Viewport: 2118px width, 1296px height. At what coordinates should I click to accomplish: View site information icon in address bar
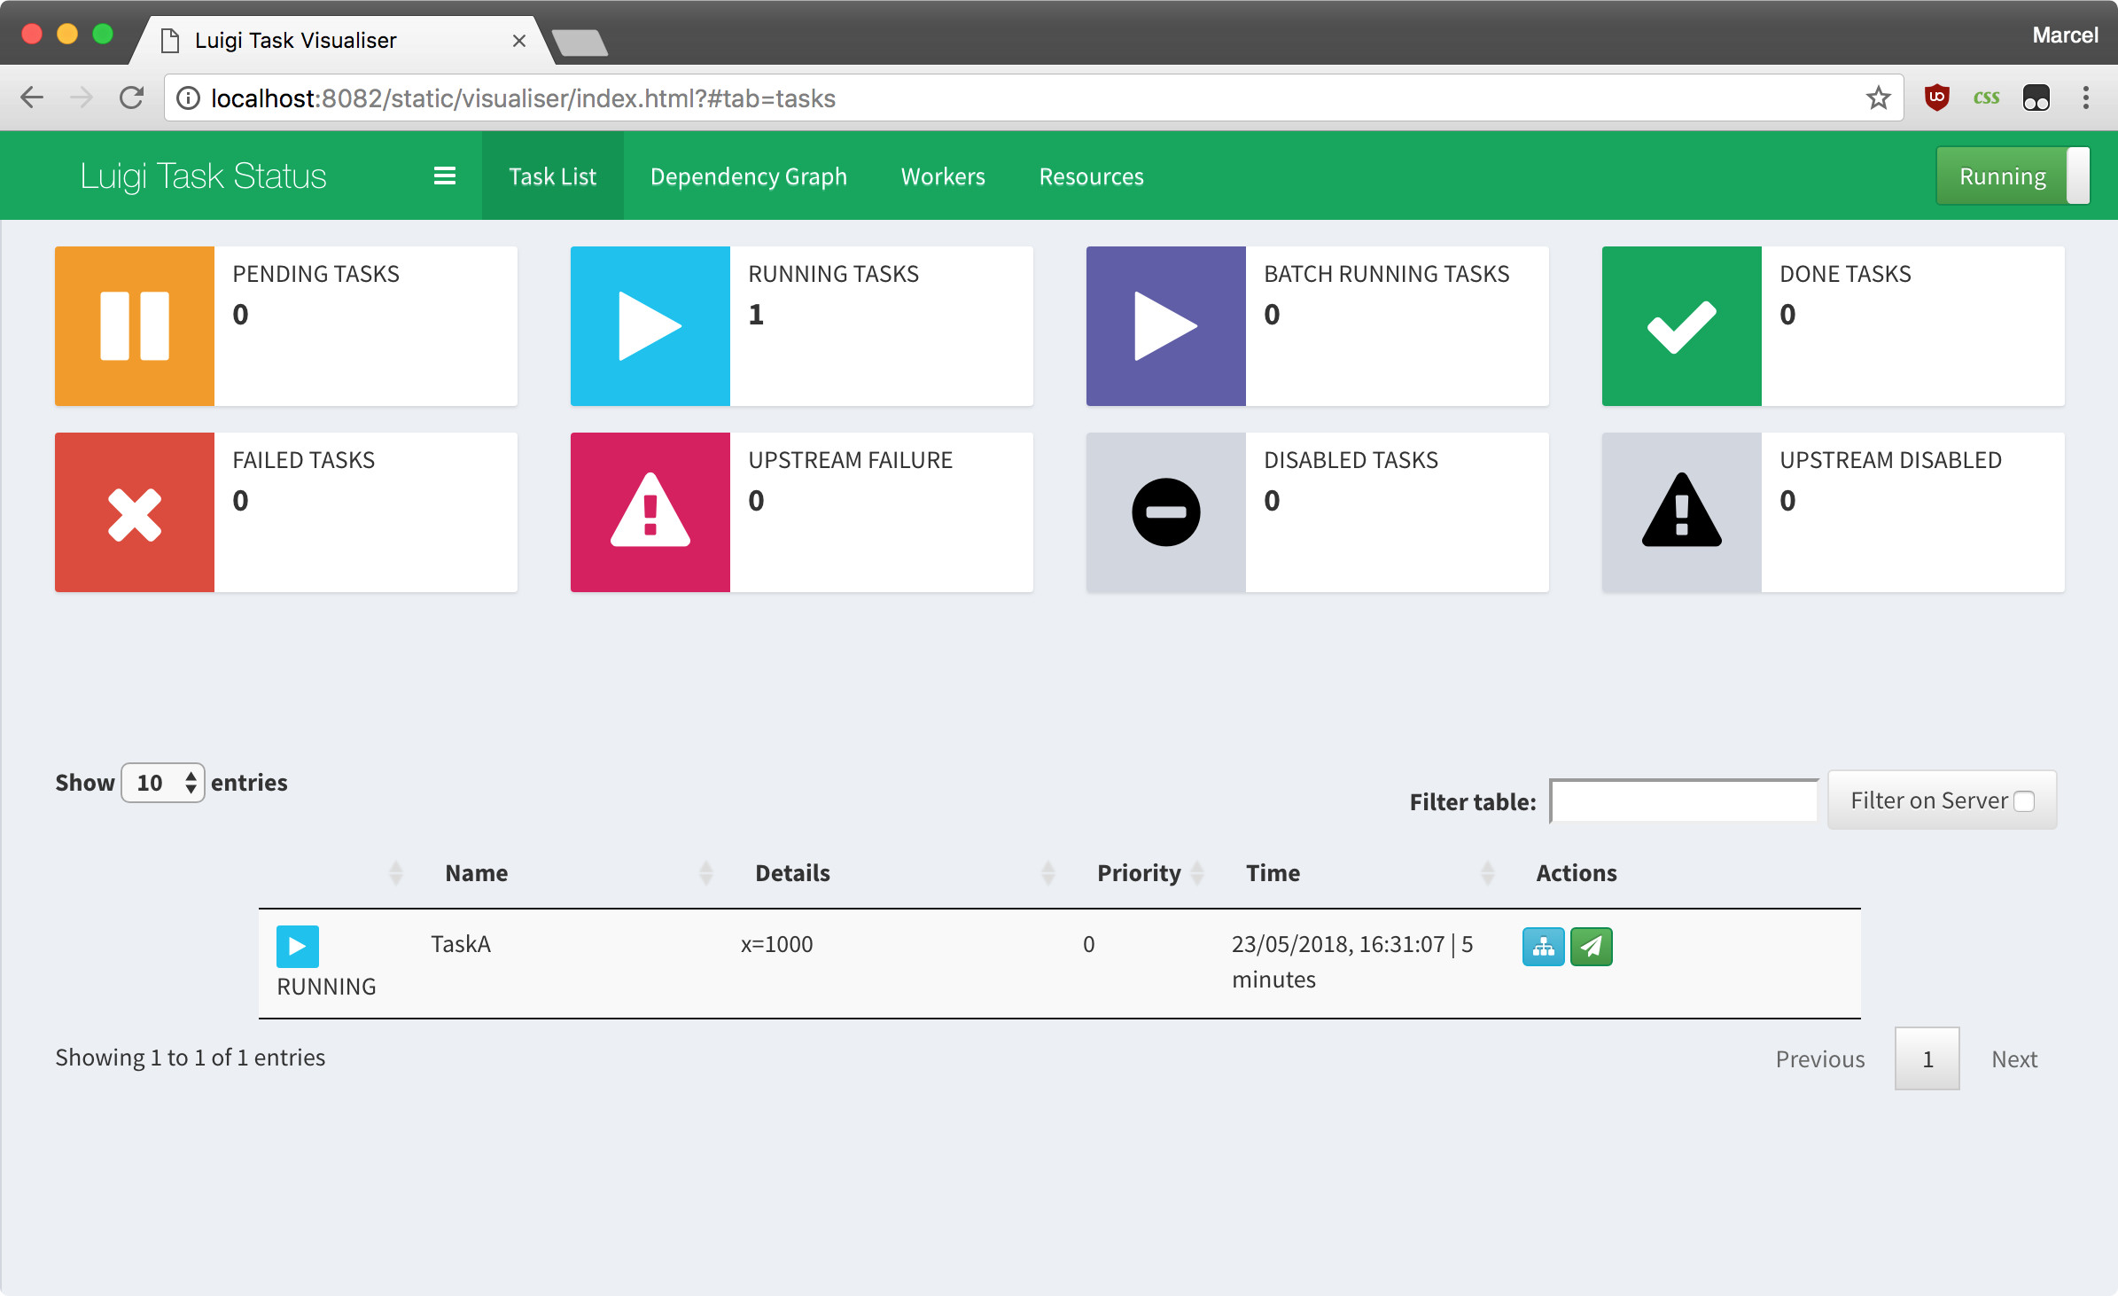click(x=188, y=98)
